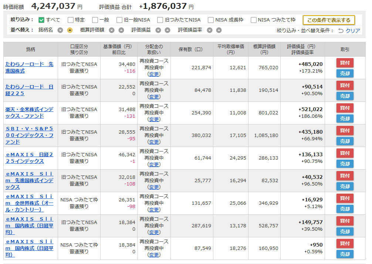Sort 銘柄名 ascending with yellow up arrow
372x264 pixels.
(70, 30)
